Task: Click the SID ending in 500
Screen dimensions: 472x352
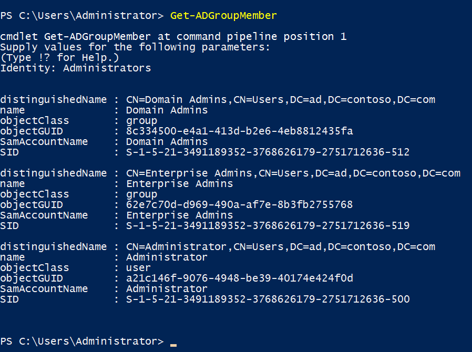Action: tap(268, 299)
